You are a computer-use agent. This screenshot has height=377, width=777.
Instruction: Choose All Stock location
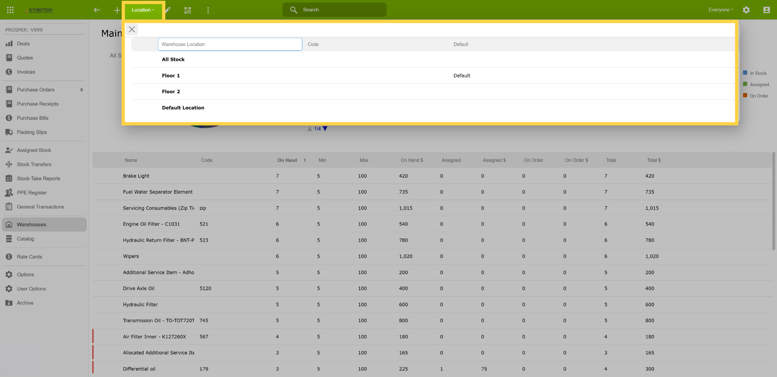(433, 60)
